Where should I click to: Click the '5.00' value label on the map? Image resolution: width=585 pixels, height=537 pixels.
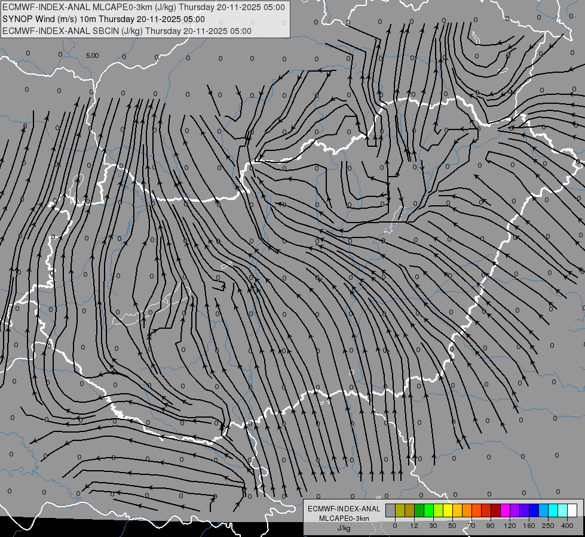[x=92, y=55]
